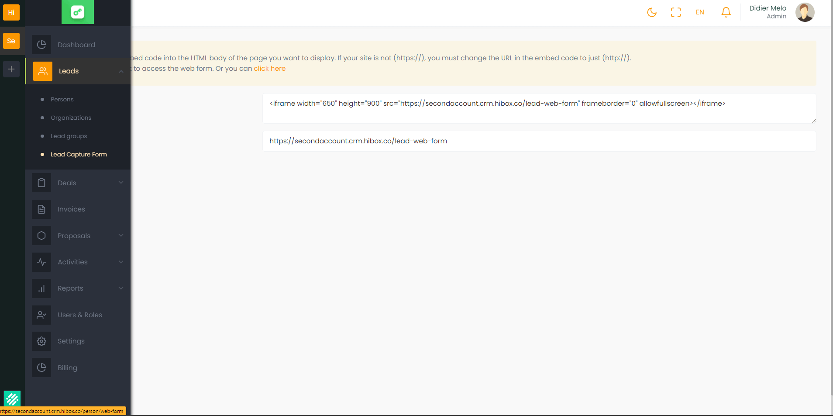Viewport: 833px width, 416px height.
Task: Expand the Deals submenu
Action: click(121, 183)
